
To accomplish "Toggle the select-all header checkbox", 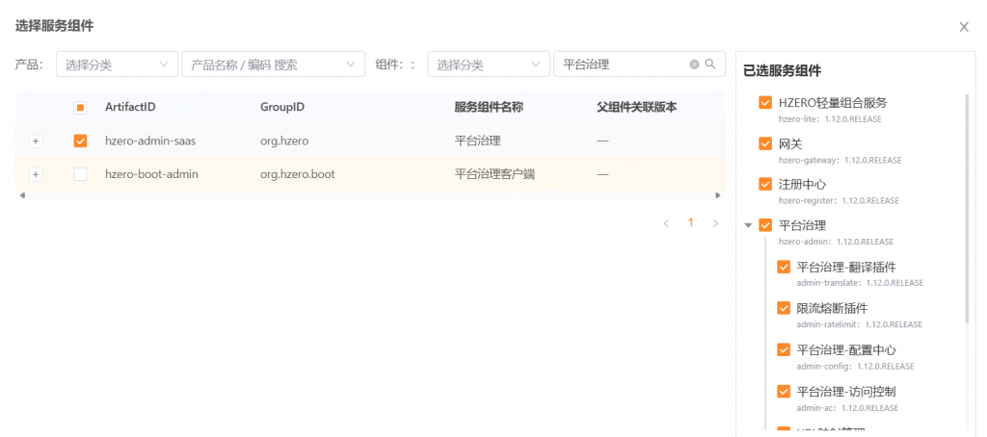I will [x=81, y=107].
